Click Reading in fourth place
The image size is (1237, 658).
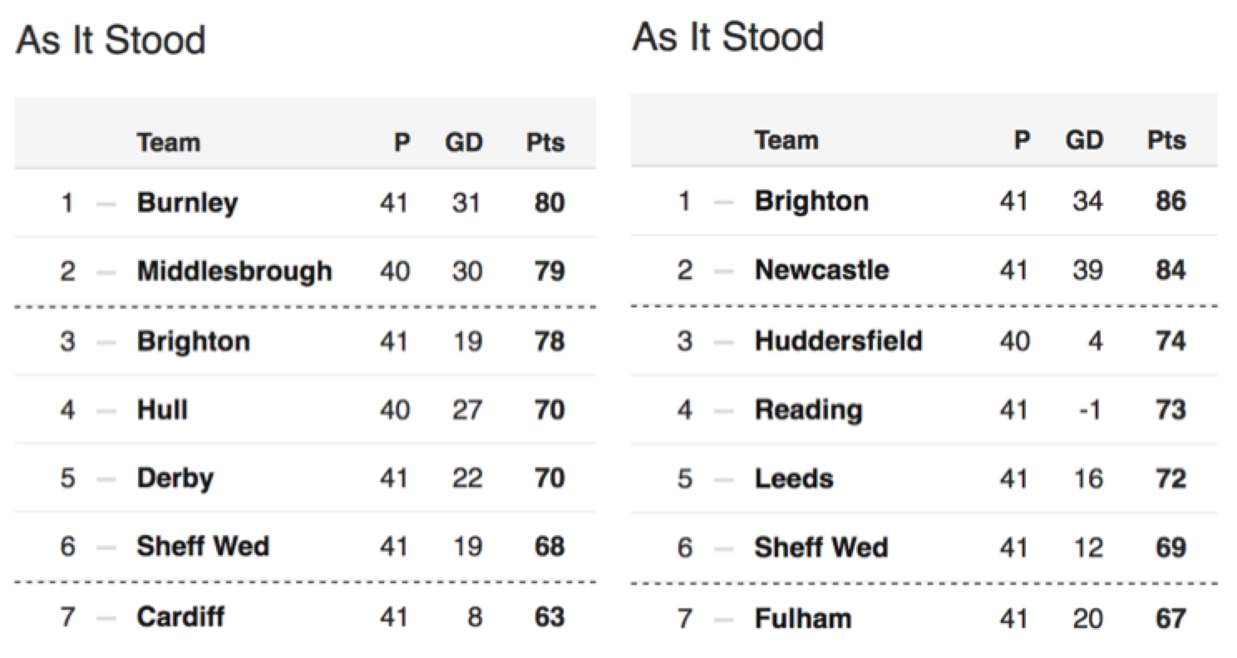point(808,410)
